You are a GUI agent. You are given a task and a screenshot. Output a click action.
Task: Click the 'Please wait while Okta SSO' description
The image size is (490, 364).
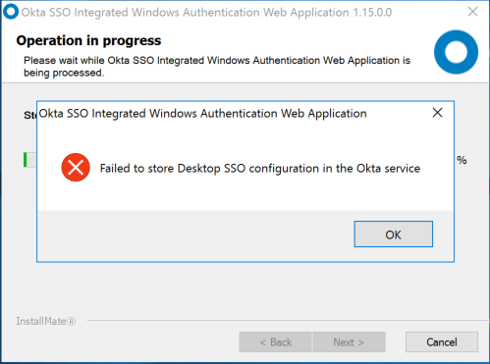coord(217,67)
